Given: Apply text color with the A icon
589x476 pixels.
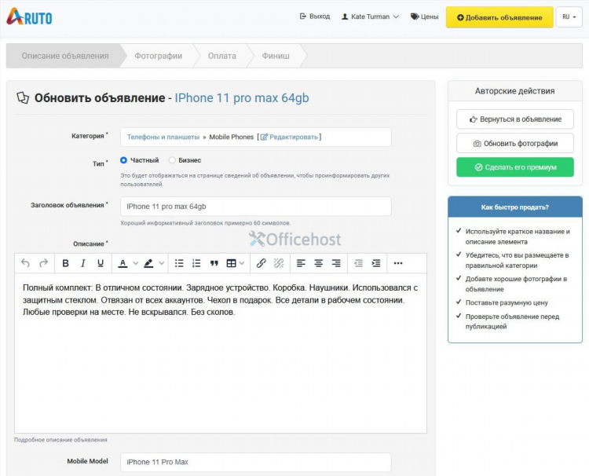Looking at the screenshot, I should (123, 263).
